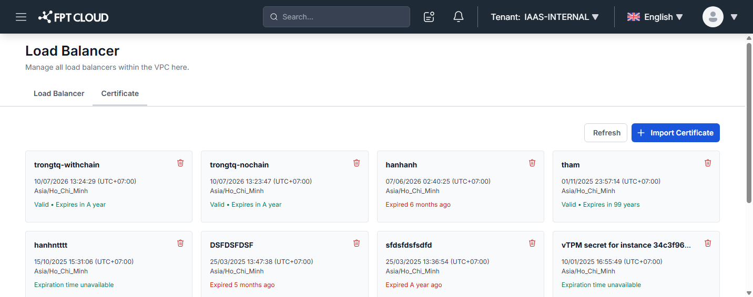Screen dimensions: 753x297
Task: Click hanhntttt 'Expiration time unavailable' status
Action: point(74,285)
